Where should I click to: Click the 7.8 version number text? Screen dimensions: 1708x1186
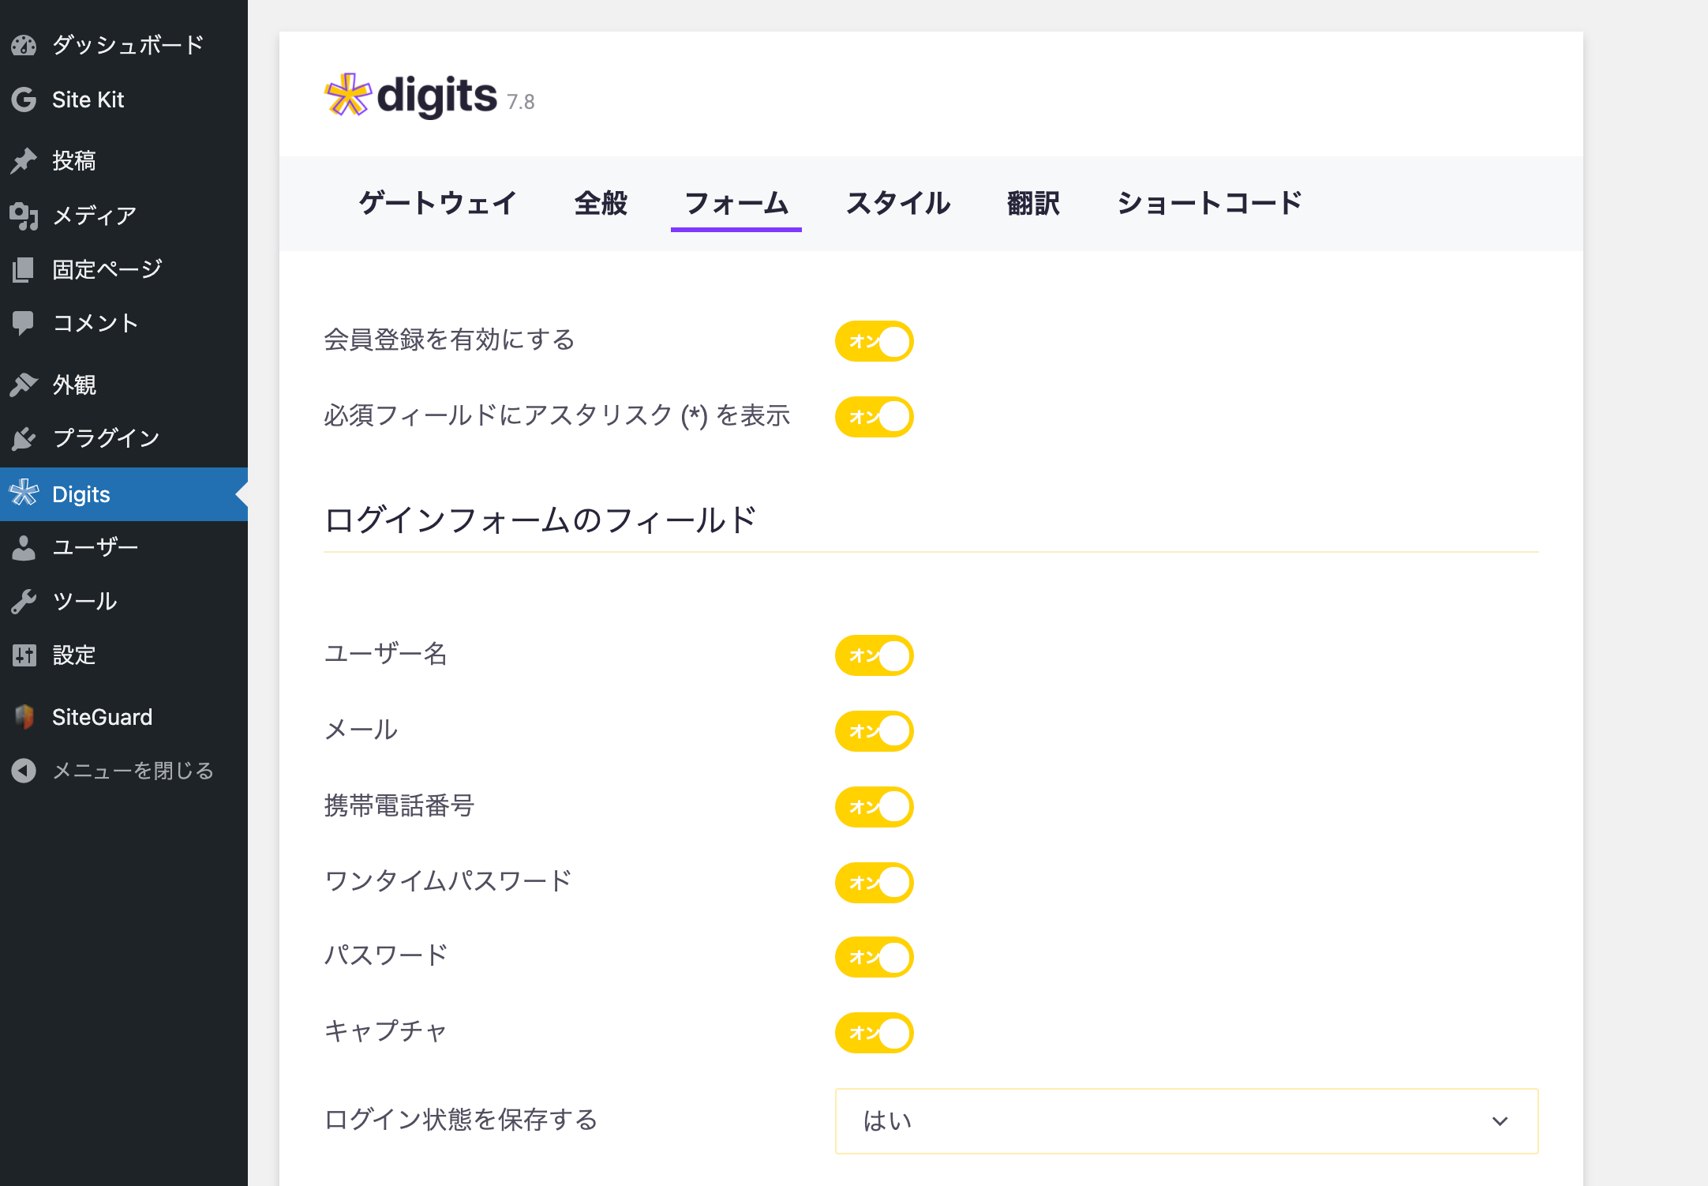coord(521,102)
